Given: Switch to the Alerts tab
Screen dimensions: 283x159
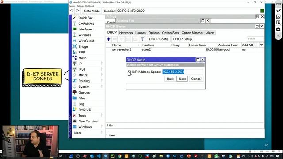Looking at the screenshot, I should point(210,33).
